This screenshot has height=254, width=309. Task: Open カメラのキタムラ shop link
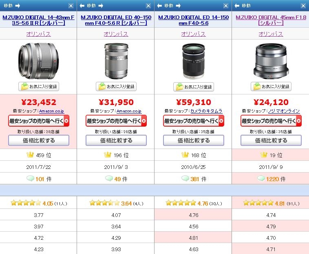[x=206, y=111]
